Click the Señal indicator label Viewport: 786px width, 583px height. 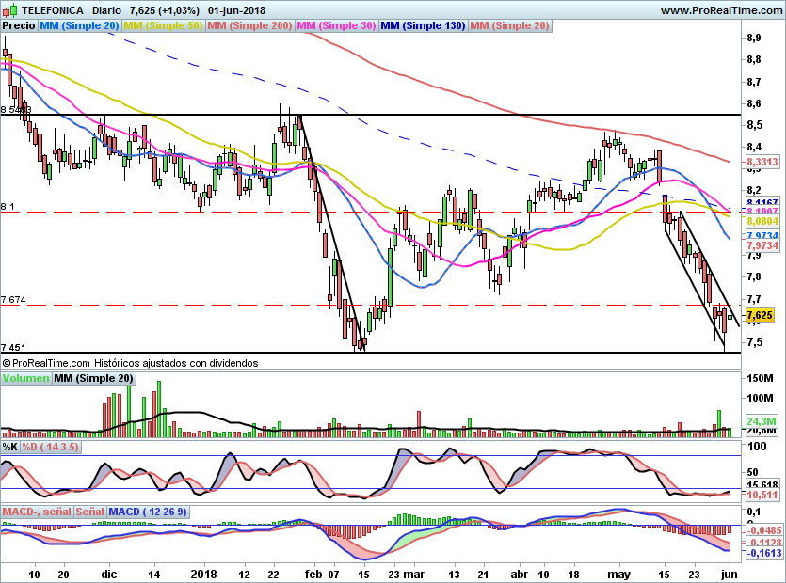tap(89, 512)
